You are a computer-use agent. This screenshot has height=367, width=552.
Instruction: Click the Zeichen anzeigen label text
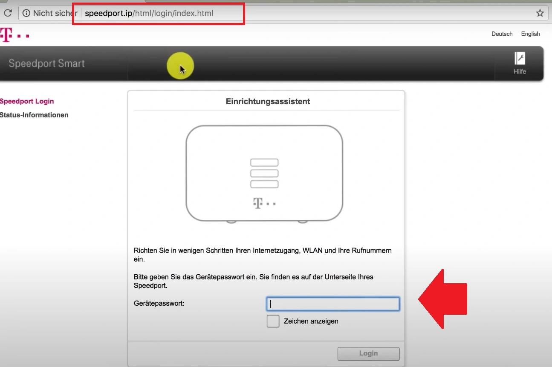[x=311, y=321]
